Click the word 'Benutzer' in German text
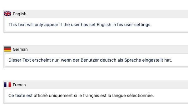 (90, 60)
